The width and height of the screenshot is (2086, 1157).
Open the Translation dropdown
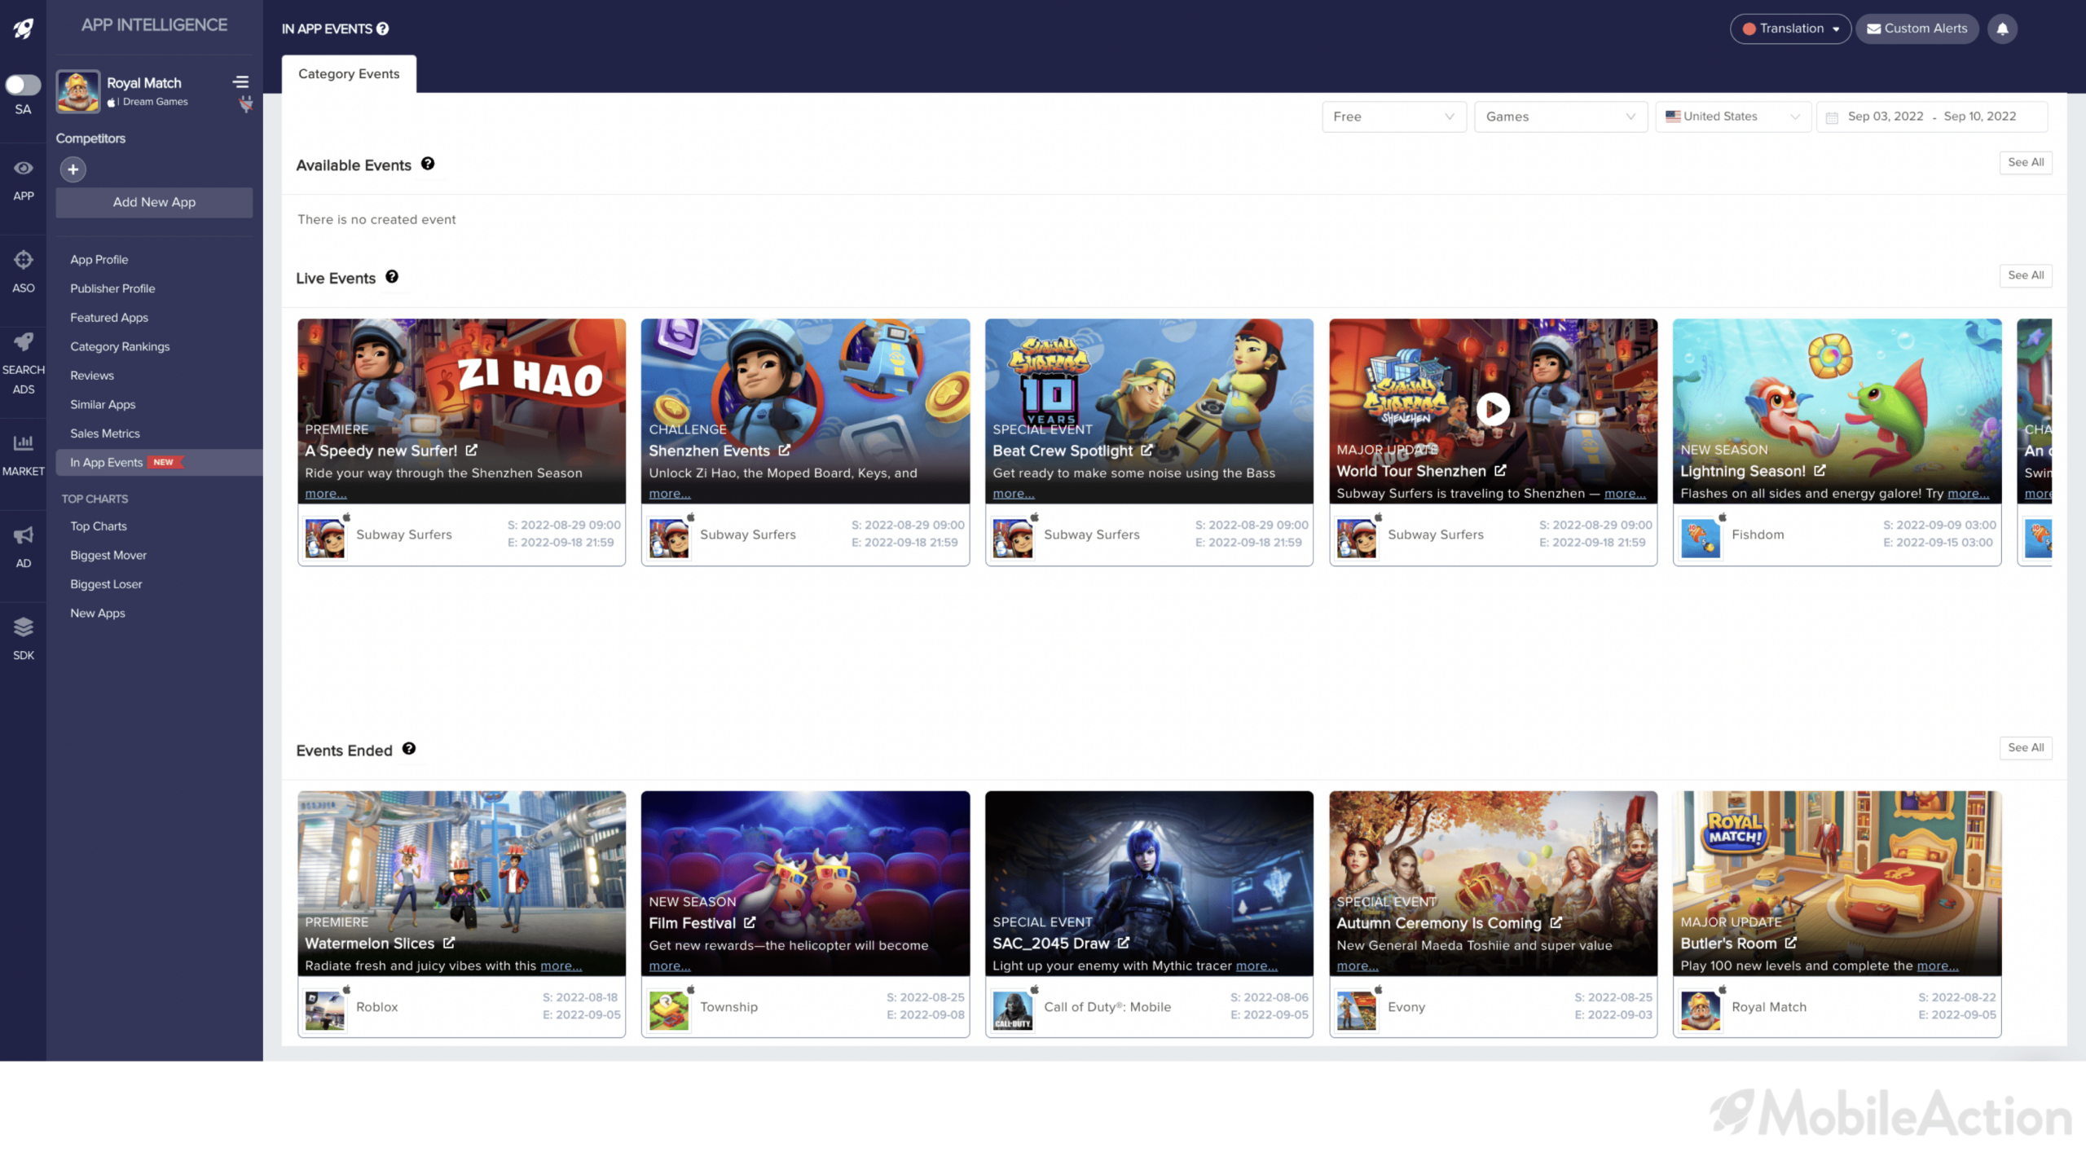click(1790, 29)
